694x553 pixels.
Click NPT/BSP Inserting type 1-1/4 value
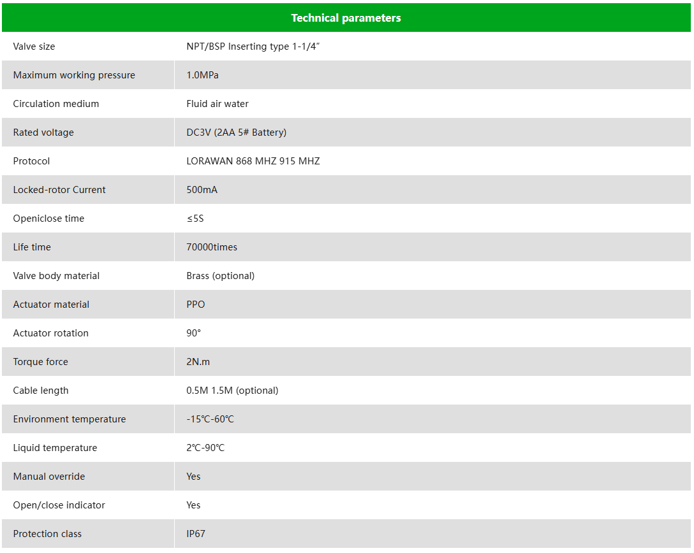tap(253, 47)
